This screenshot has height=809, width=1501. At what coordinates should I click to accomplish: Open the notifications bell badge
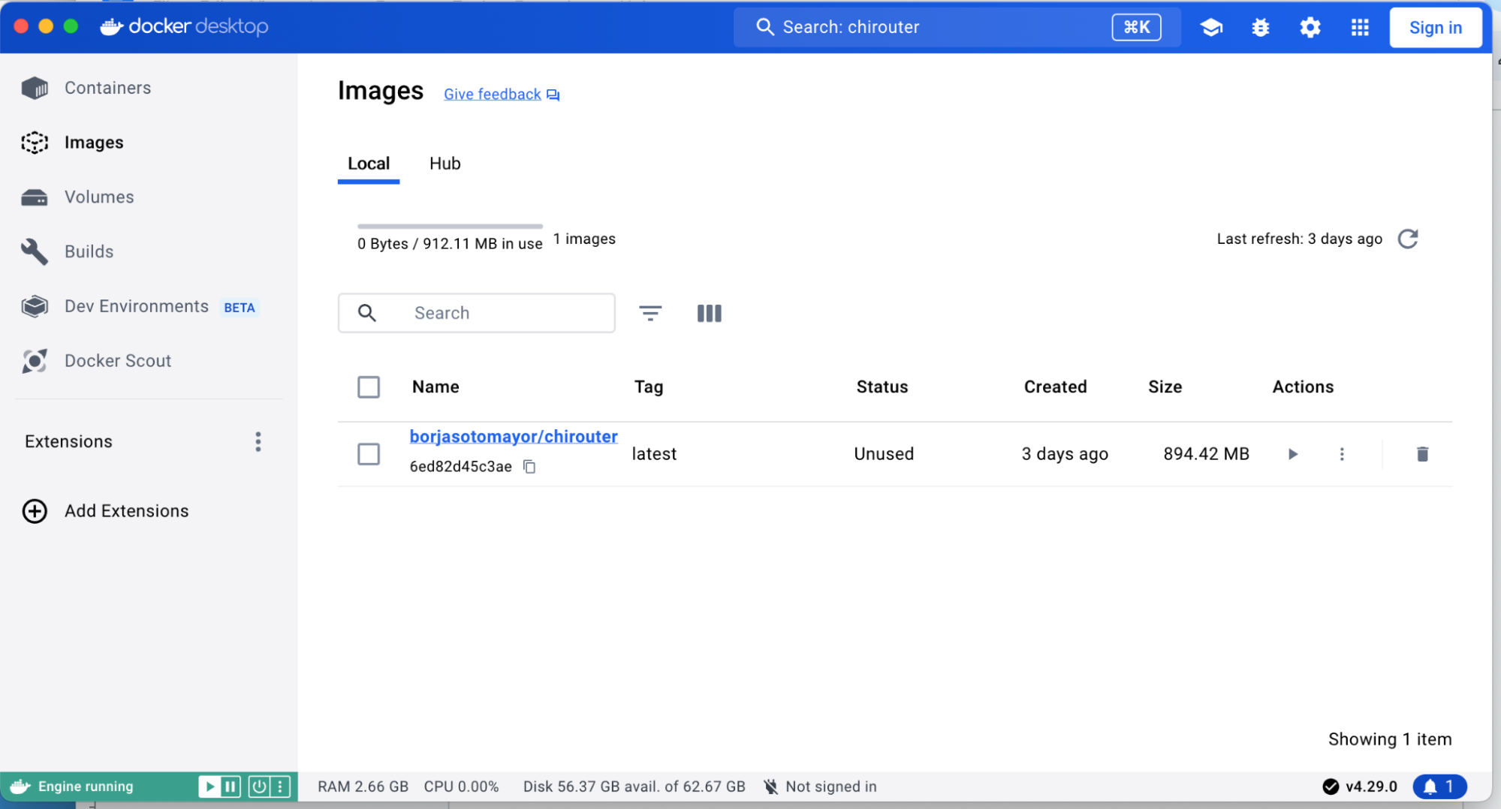[x=1439, y=786]
